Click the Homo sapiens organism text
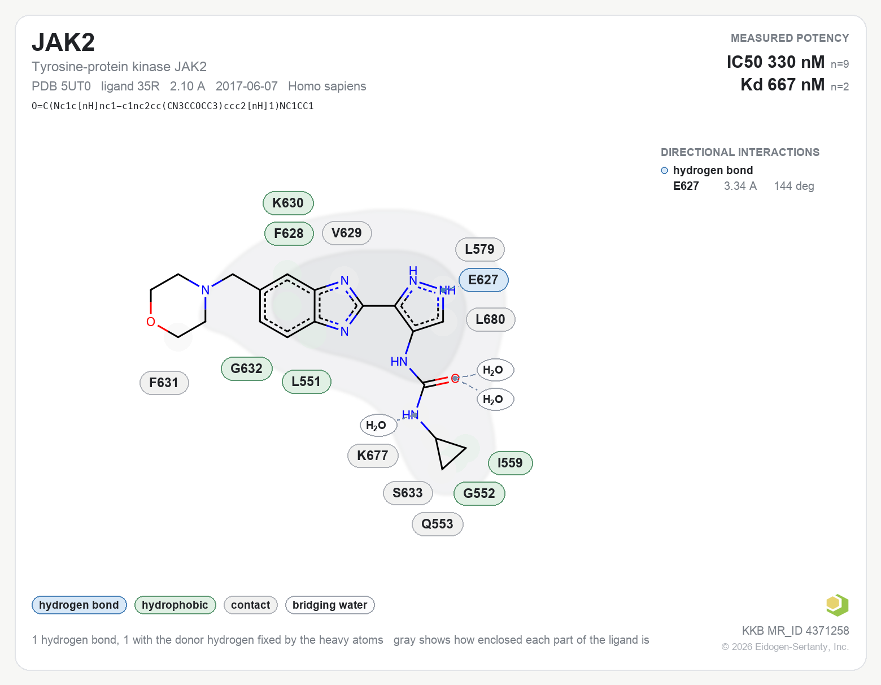This screenshot has width=881, height=685. pyautogui.click(x=327, y=86)
